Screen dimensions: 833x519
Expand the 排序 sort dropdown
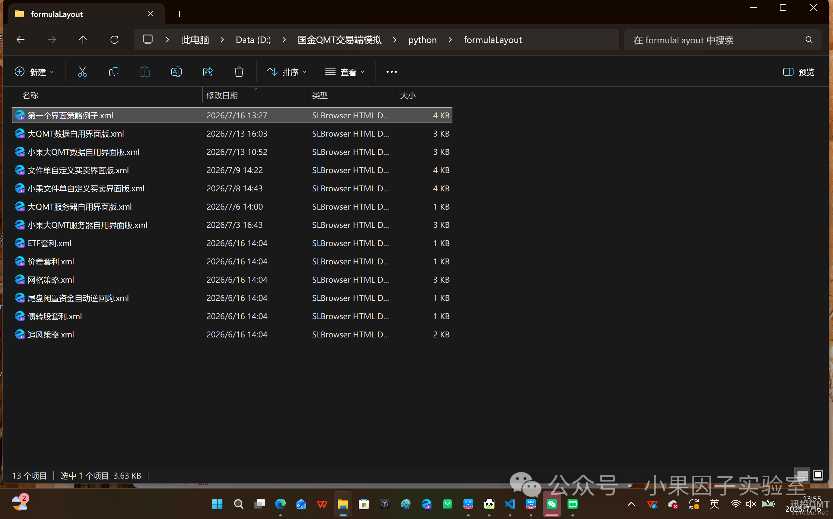point(287,72)
